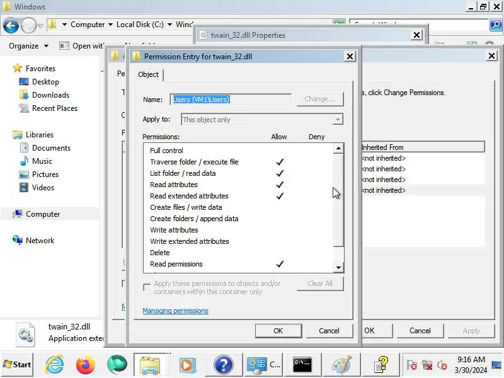Click the Traverse folder / execute file Allow checkmark
Screen dimensions: 504x378
pos(280,162)
